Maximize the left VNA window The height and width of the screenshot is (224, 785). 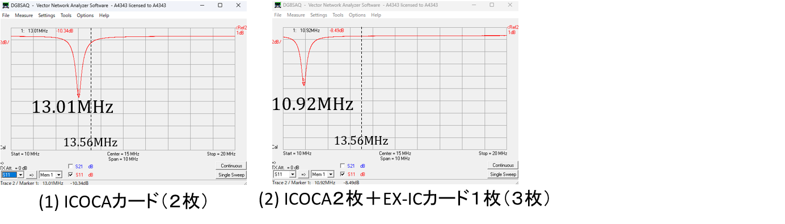click(220, 5)
